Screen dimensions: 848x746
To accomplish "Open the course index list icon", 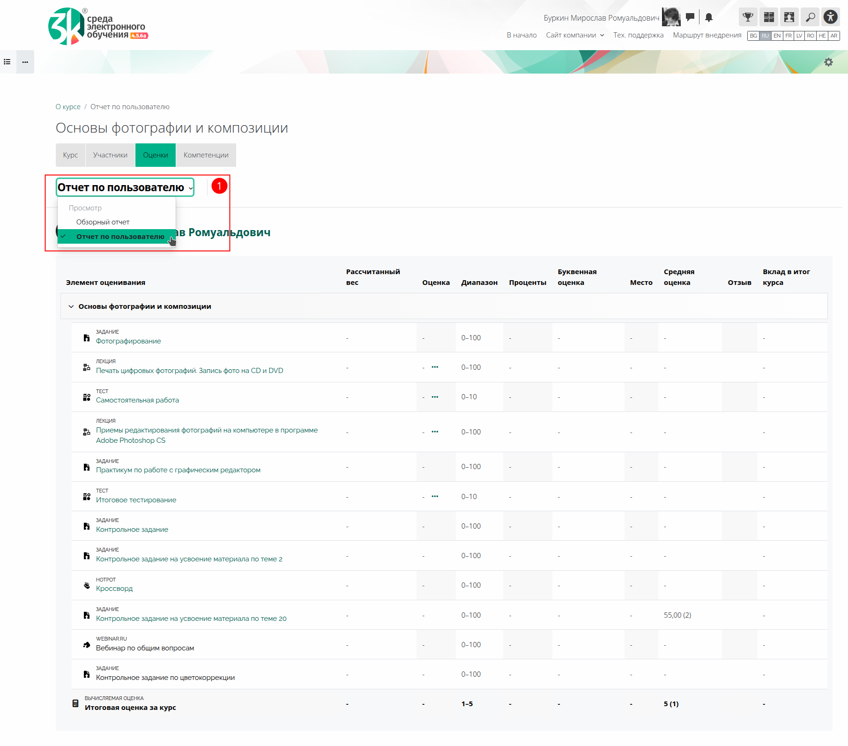I will [7, 62].
